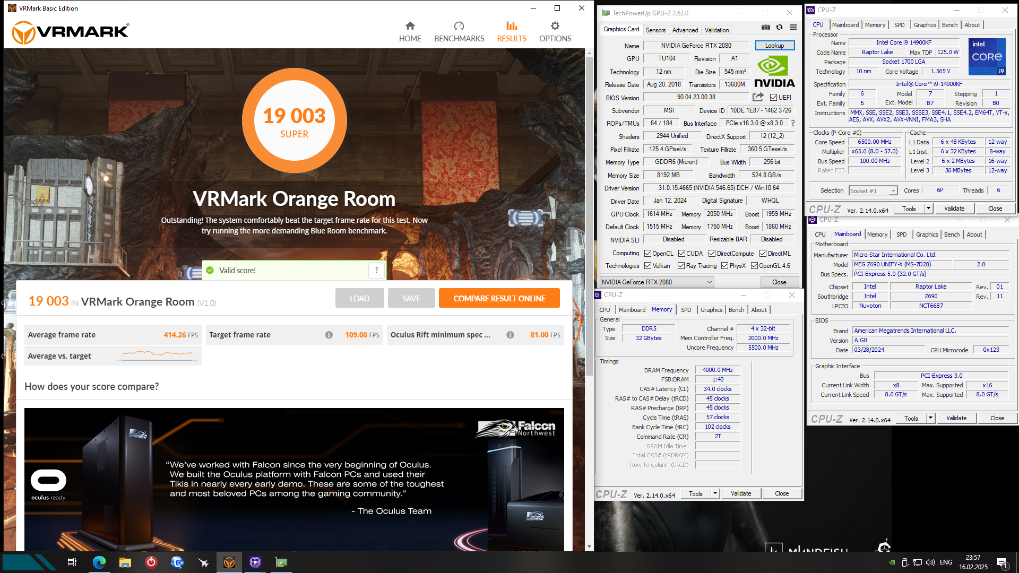Image resolution: width=1019 pixels, height=573 pixels.
Task: Click the NVIDIA tray icon
Action: [x=892, y=562]
